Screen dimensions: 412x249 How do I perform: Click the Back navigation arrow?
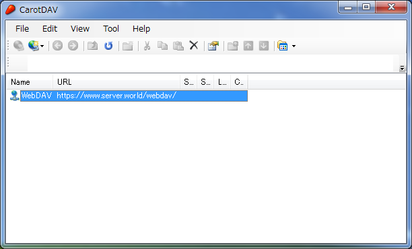click(x=57, y=46)
